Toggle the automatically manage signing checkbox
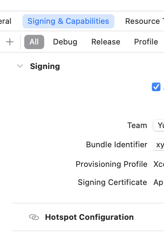Image resolution: width=164 pixels, height=249 pixels. 156,87
